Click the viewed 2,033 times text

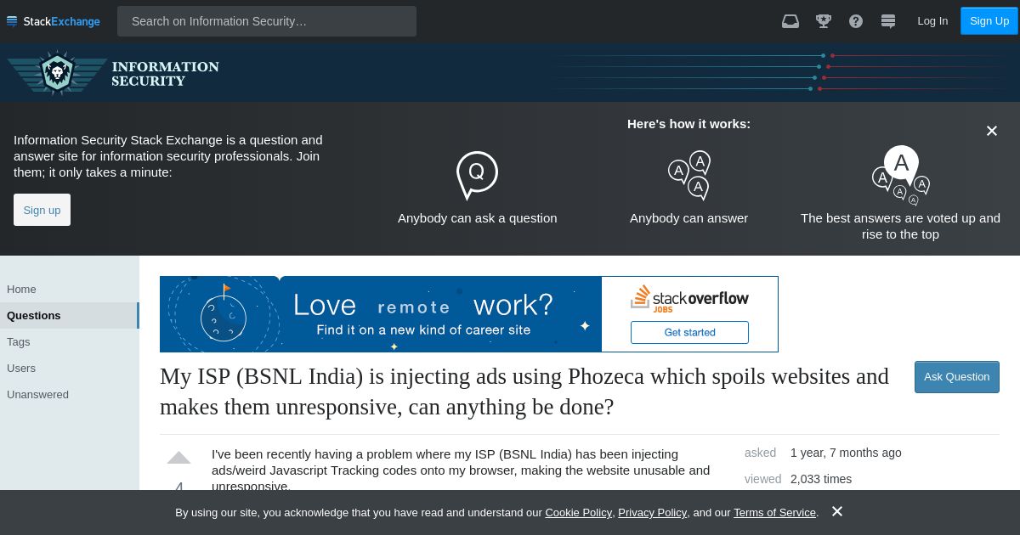click(x=798, y=479)
